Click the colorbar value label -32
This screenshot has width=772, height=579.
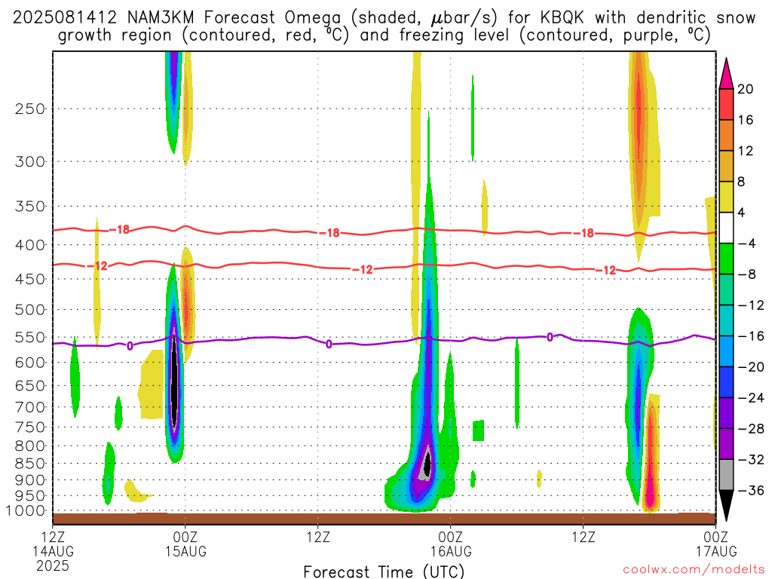point(751,459)
